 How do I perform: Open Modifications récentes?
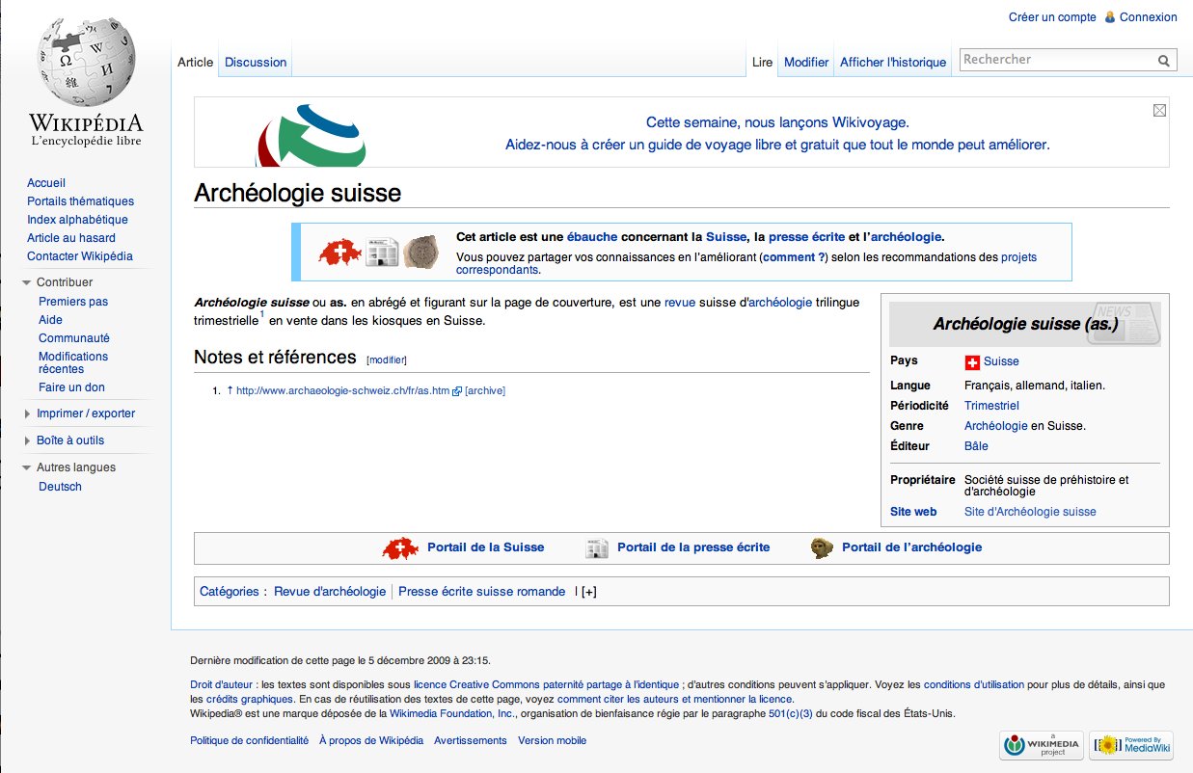pyautogui.click(x=73, y=362)
